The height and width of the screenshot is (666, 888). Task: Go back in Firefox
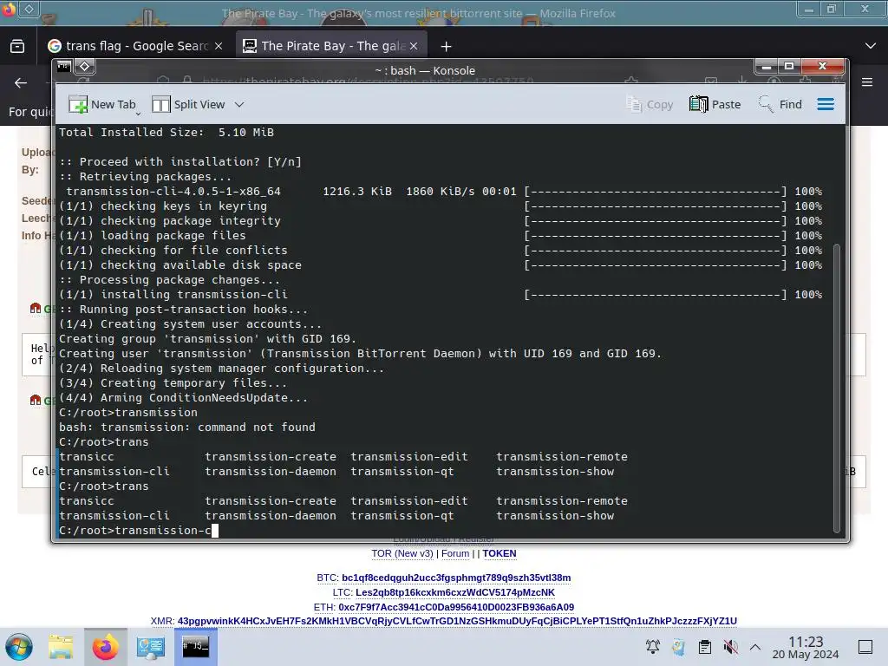tap(21, 83)
